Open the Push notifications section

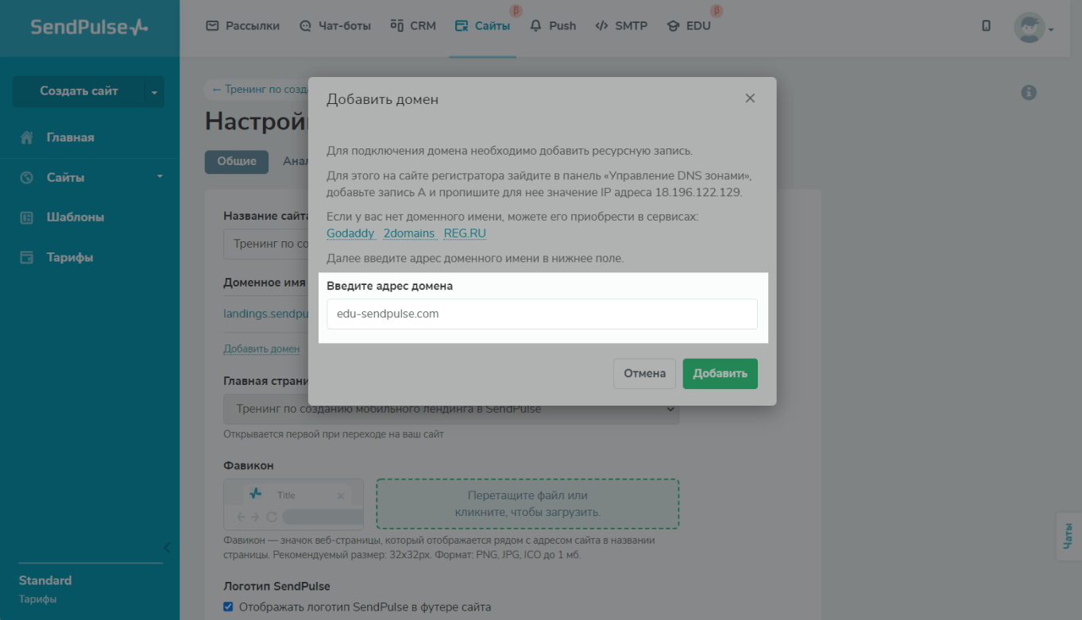click(553, 25)
